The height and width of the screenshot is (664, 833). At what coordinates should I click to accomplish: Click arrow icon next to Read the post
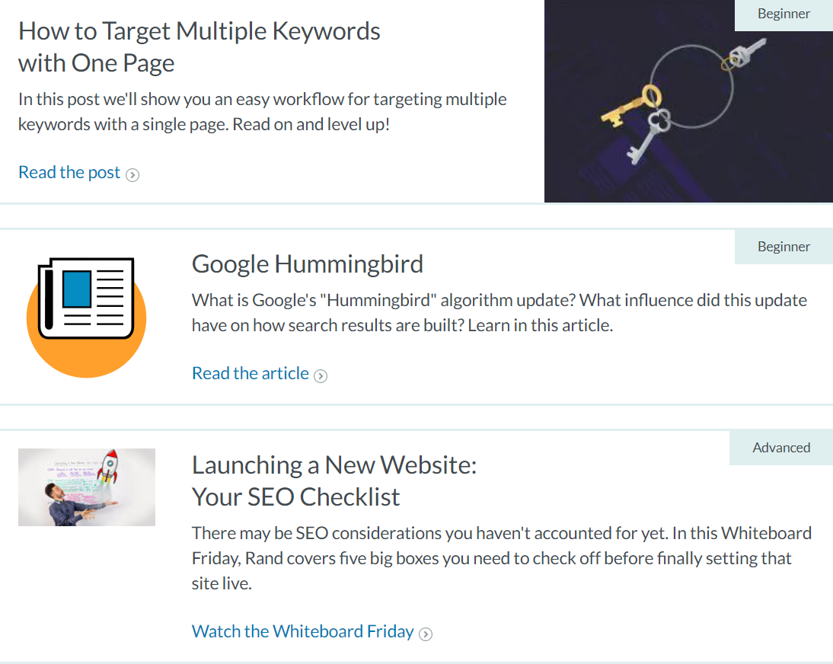tap(132, 175)
